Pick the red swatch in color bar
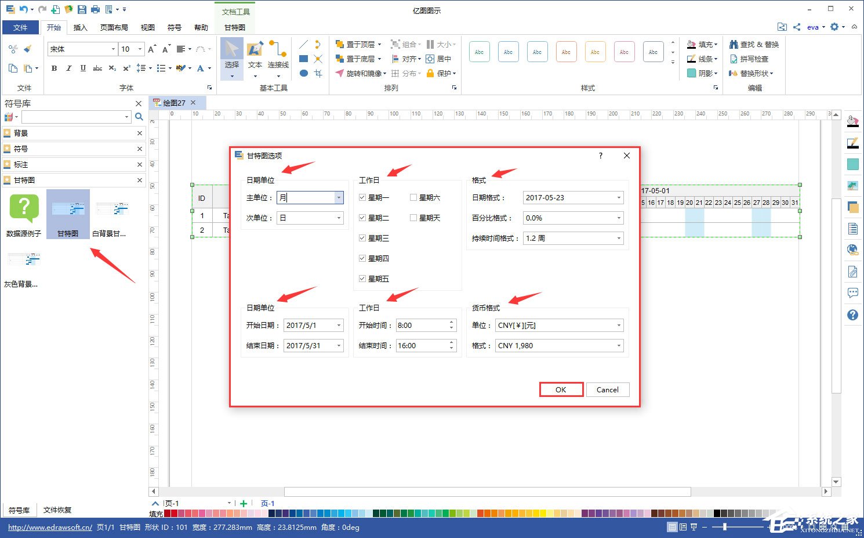The height and width of the screenshot is (538, 864). coord(175,513)
